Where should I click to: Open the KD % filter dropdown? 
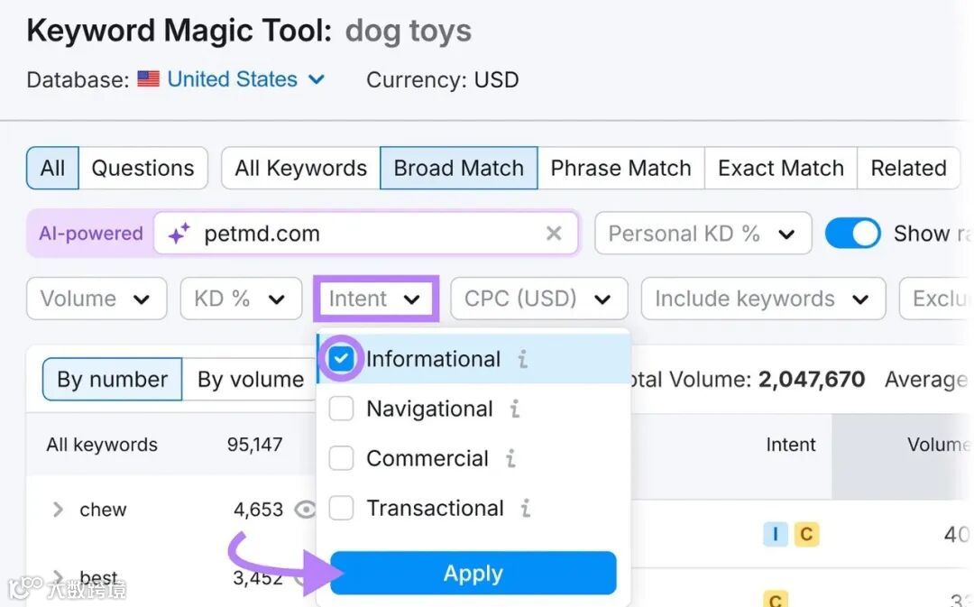(x=241, y=299)
